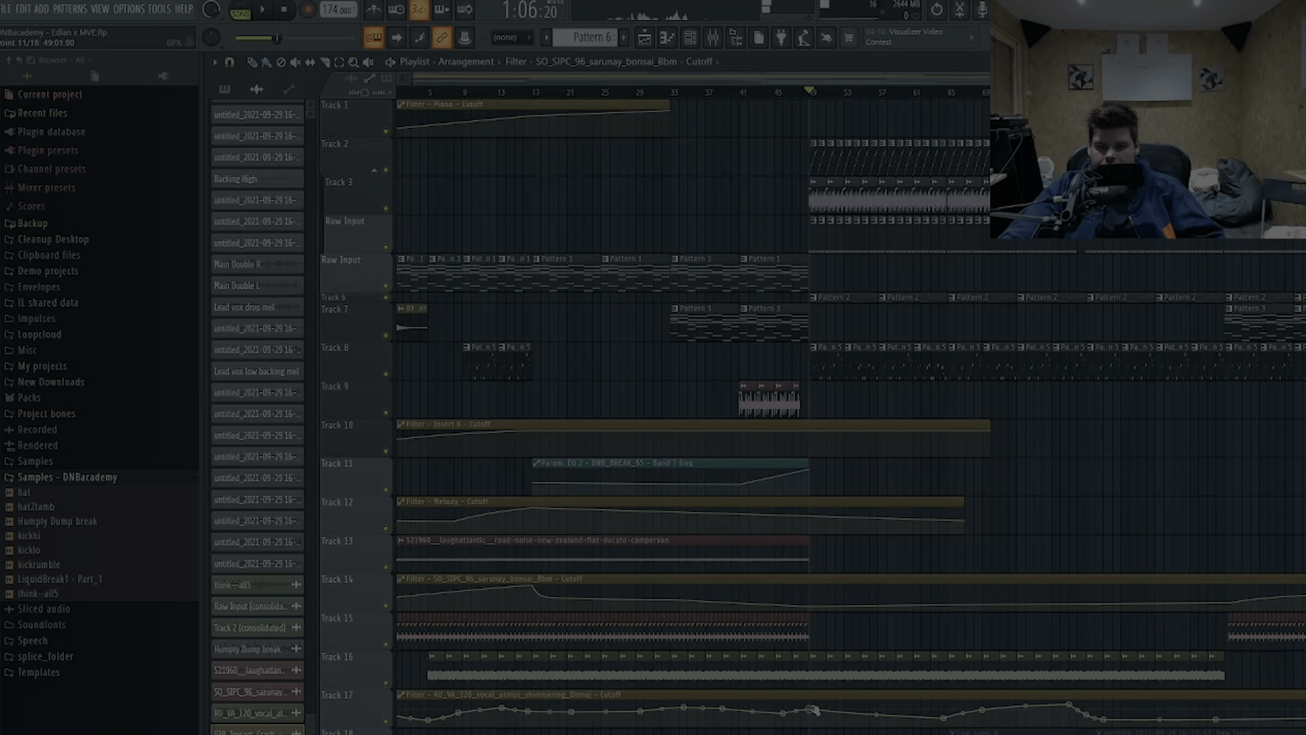Screen dimensions: 1306x735
Task: Open the project picker page icon
Action: [758, 38]
